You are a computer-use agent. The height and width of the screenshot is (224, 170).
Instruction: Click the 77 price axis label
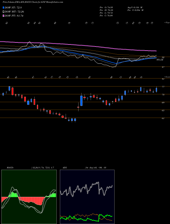tap(163, 87)
